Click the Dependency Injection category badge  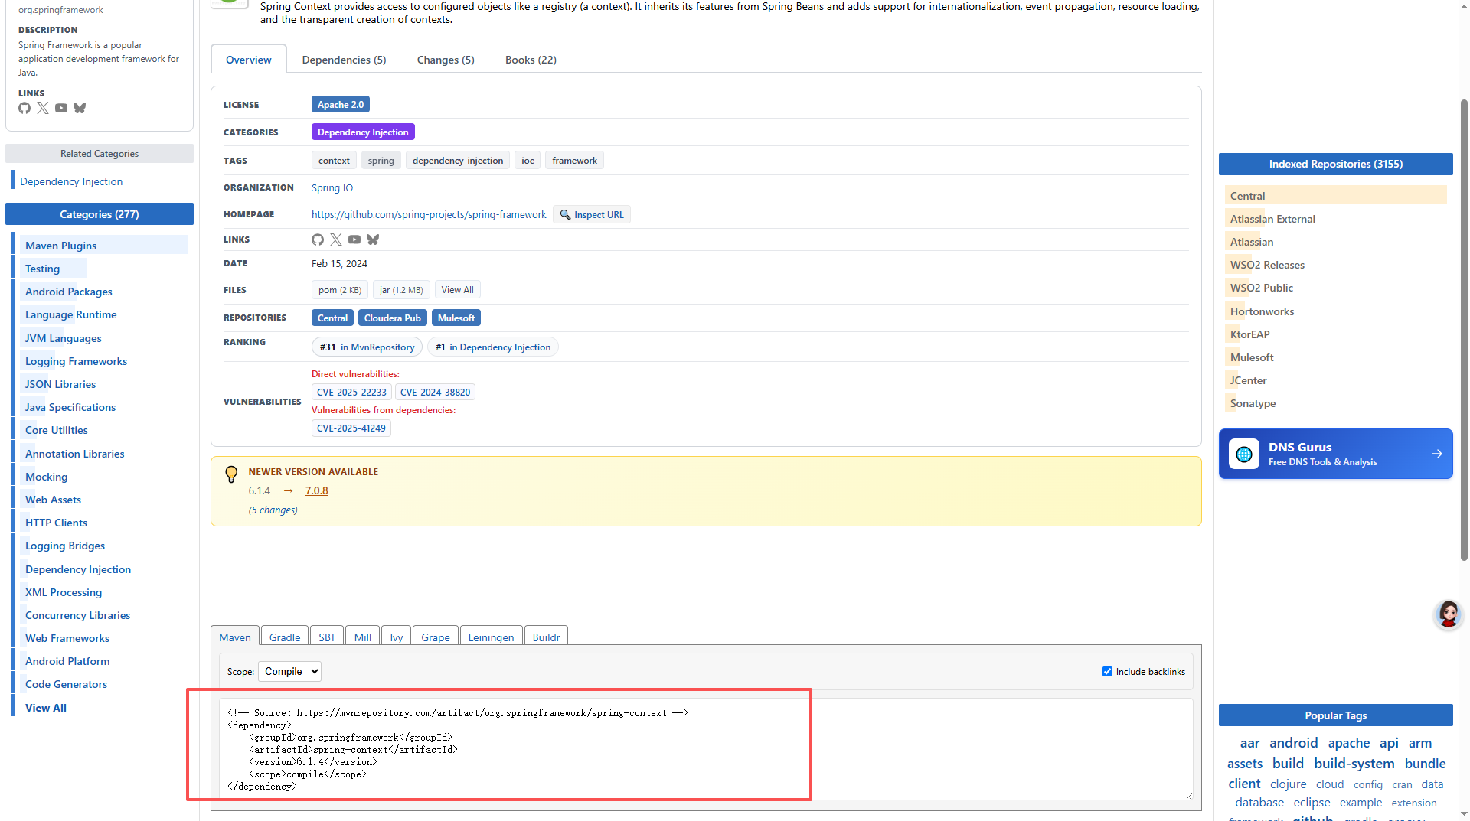363,132
